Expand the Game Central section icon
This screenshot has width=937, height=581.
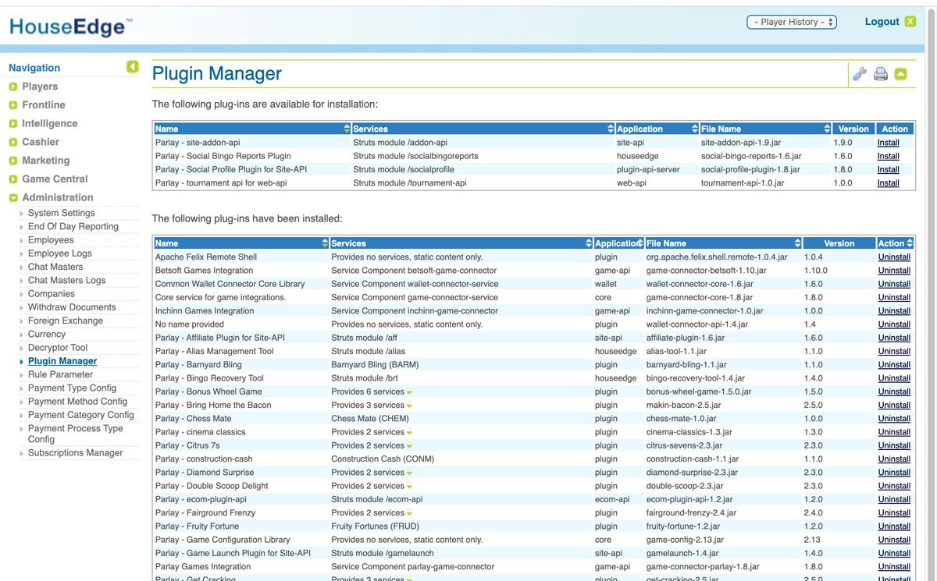13,179
